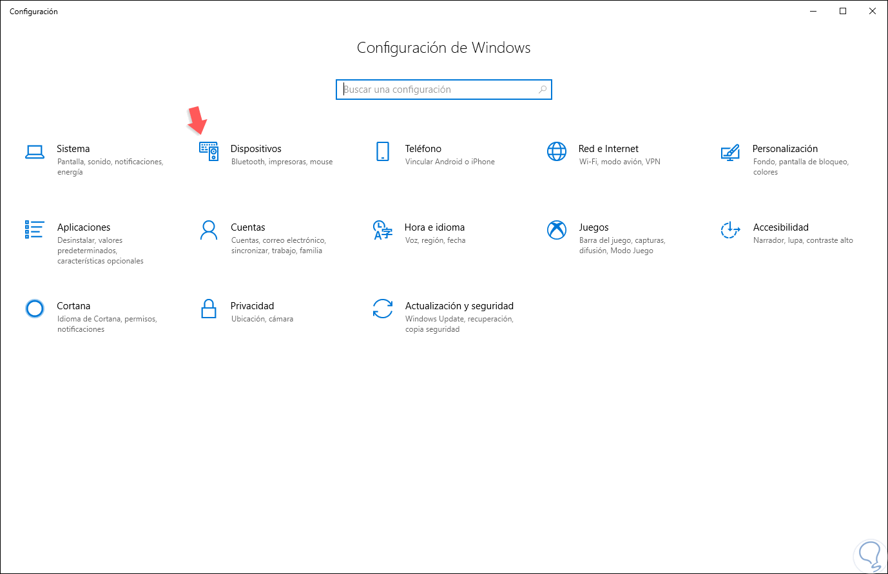Viewport: 888px width, 574px height.
Task: Open Cortana title
Action: coord(73,306)
